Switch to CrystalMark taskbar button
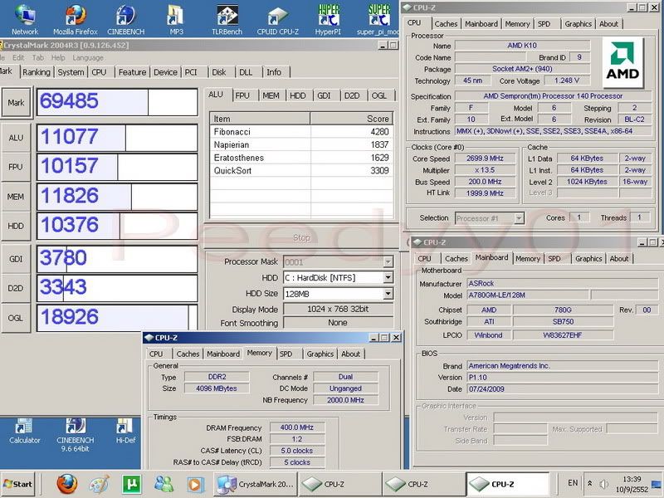The height and width of the screenshot is (498, 664). pos(256,484)
